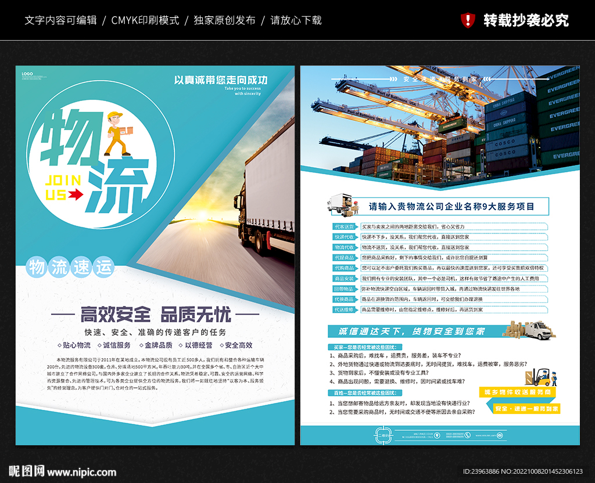The height and width of the screenshot is (483, 595).
Task: Click the white van with cardboard boxes
Action: 529,330
